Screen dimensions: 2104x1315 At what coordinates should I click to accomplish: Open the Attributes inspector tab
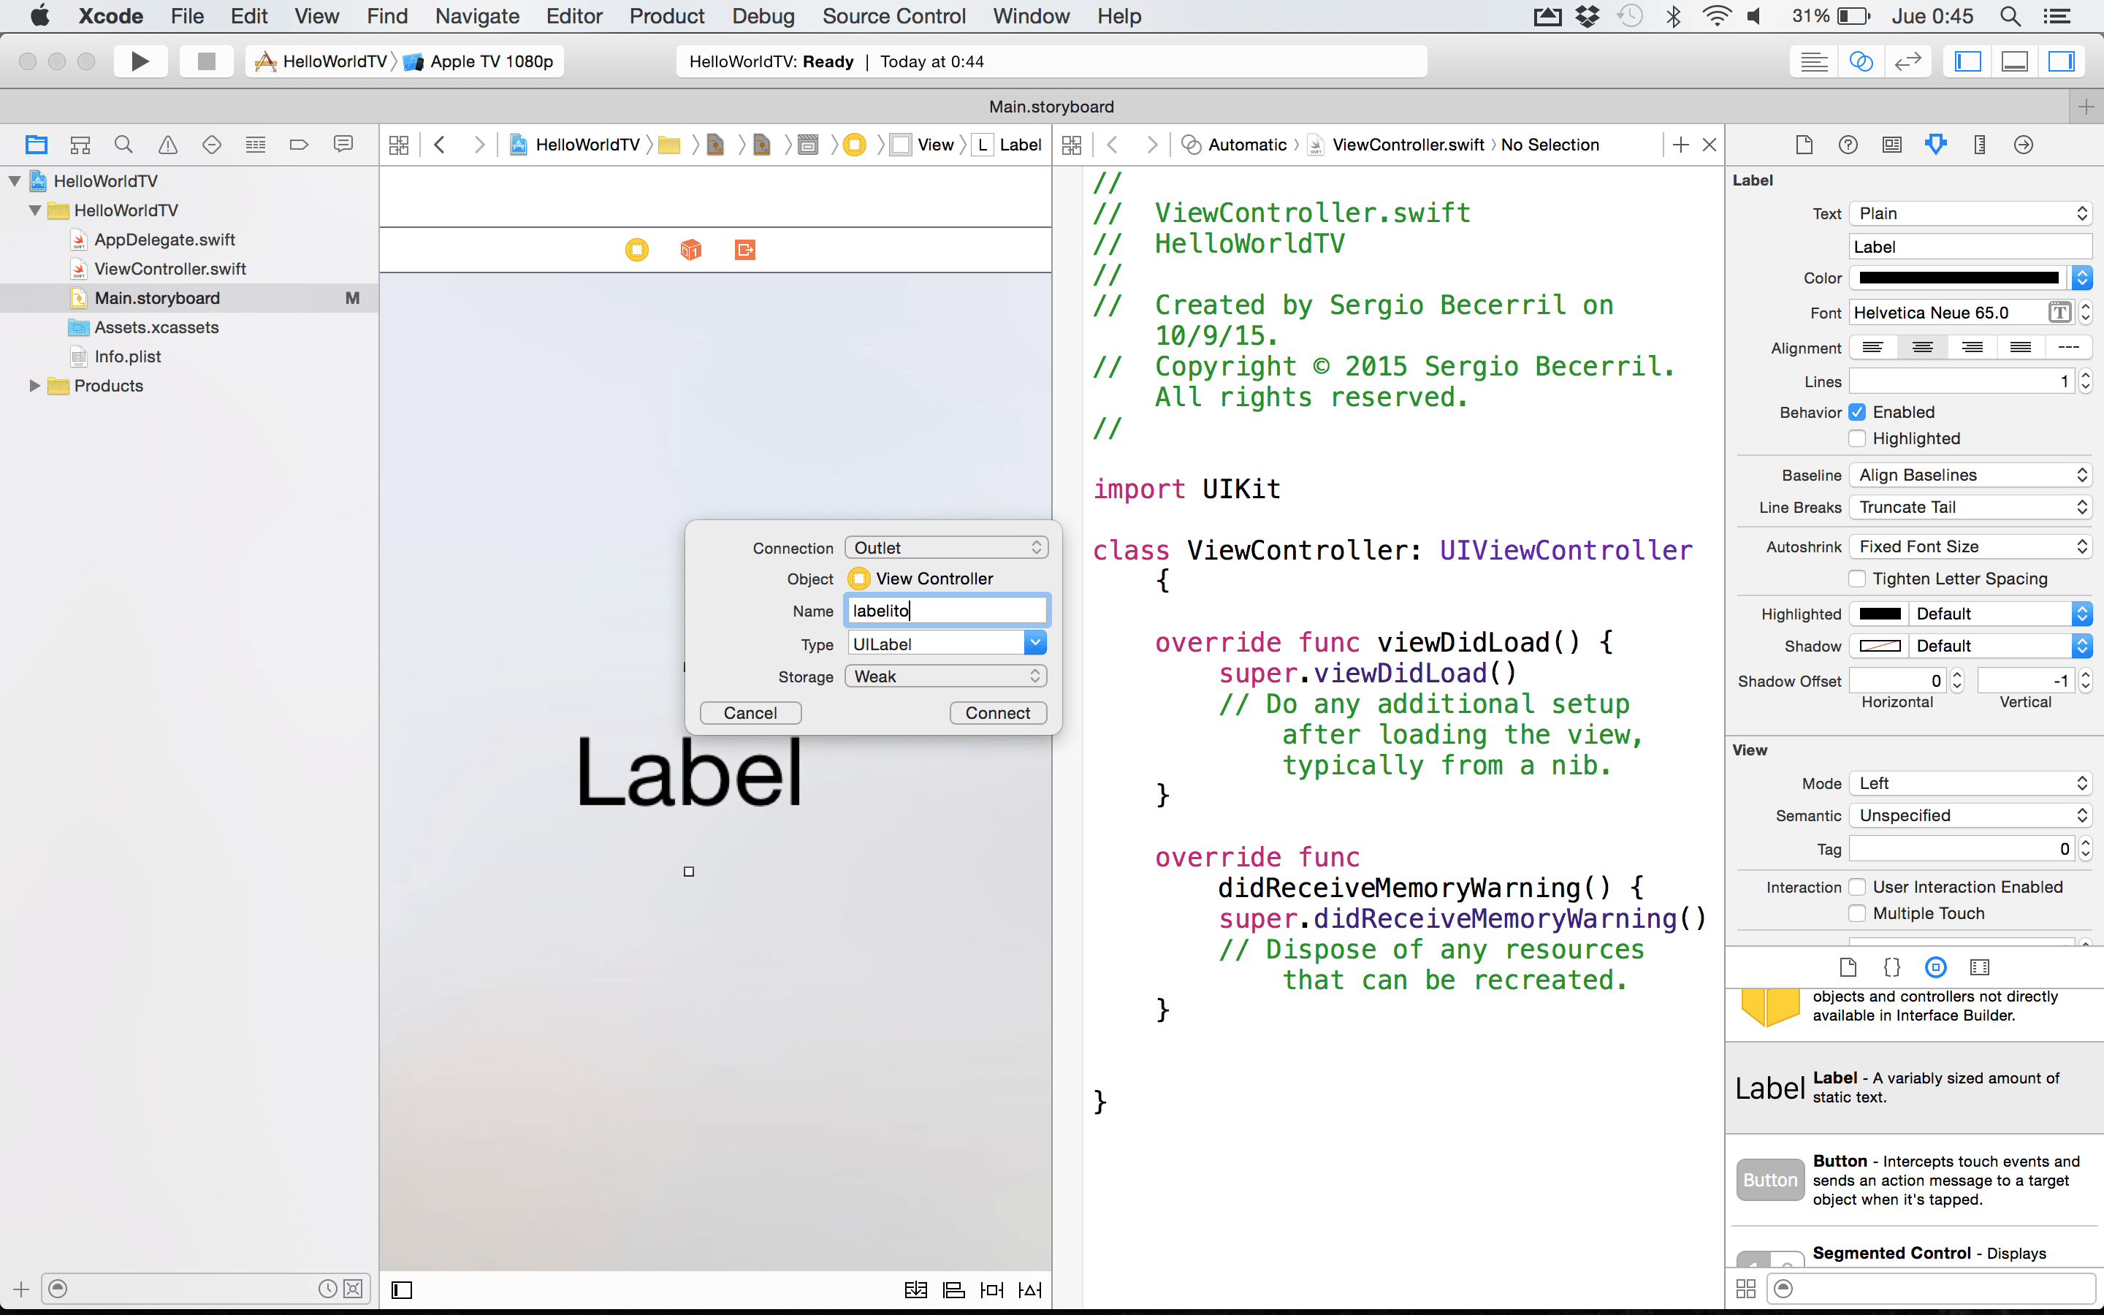tap(1935, 145)
